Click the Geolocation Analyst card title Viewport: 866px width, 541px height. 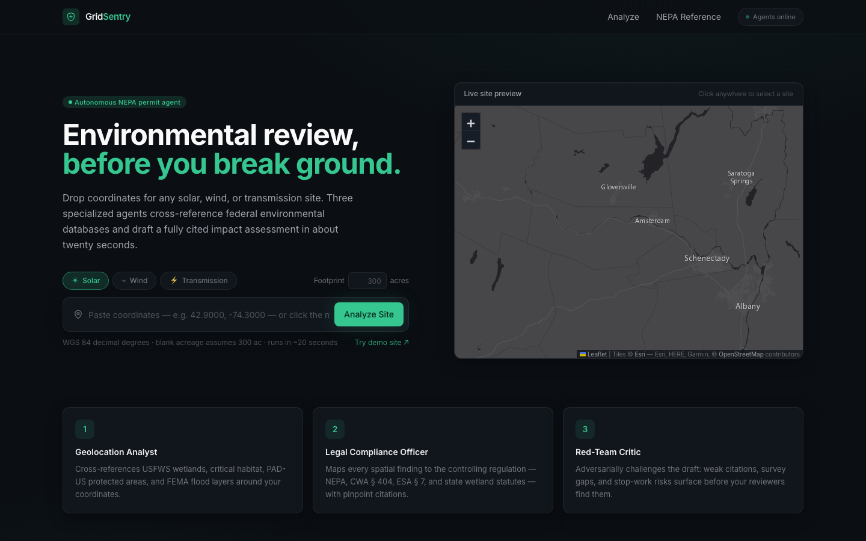tap(116, 452)
